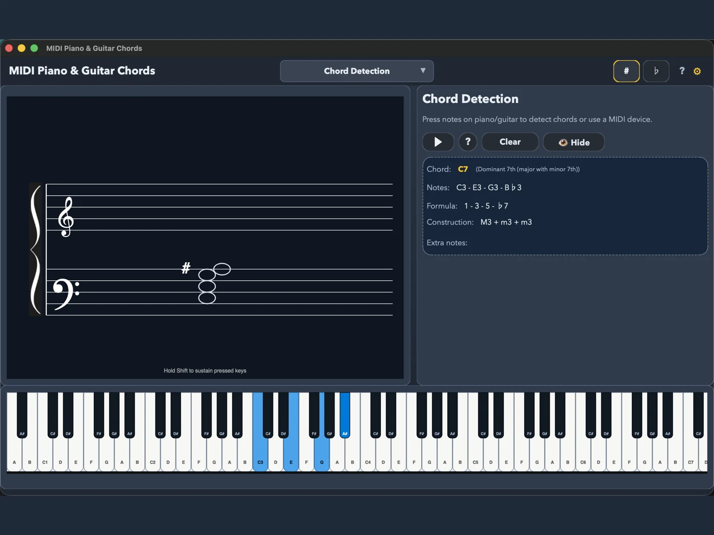Open settings with the gear icon
This screenshot has width=714, height=535.
click(697, 71)
